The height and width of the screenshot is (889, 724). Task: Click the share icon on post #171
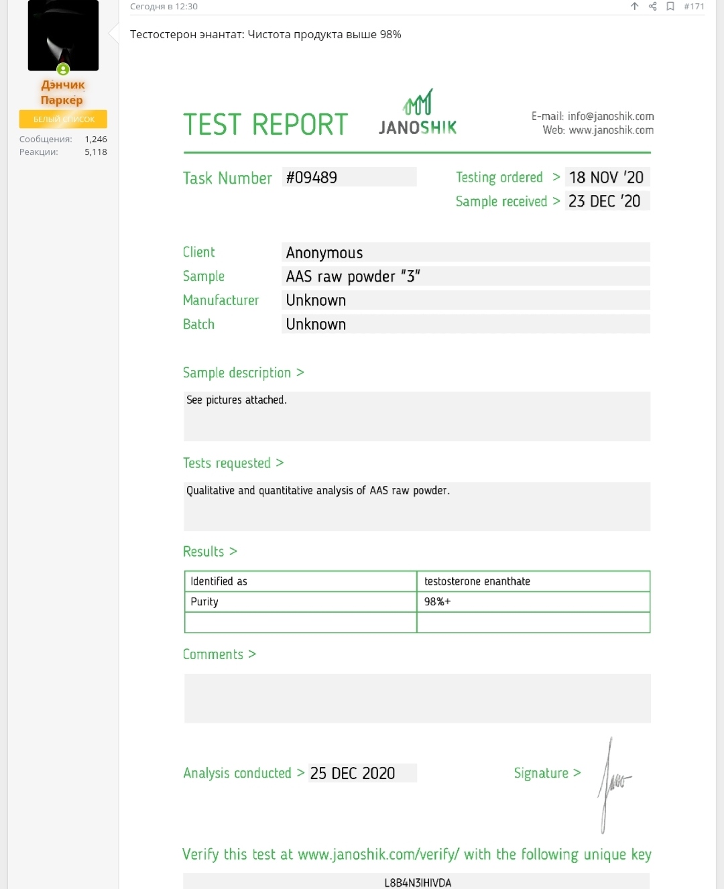[x=652, y=6]
